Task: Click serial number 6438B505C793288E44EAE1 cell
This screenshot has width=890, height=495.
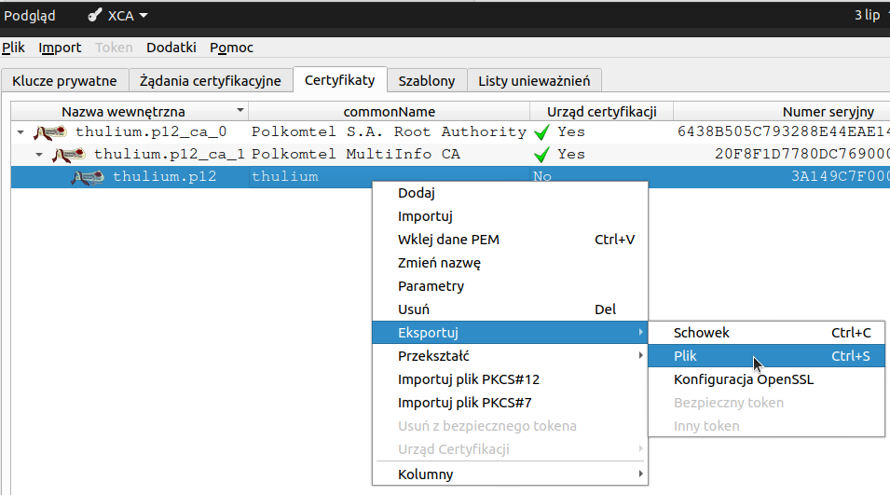Action: [x=782, y=132]
